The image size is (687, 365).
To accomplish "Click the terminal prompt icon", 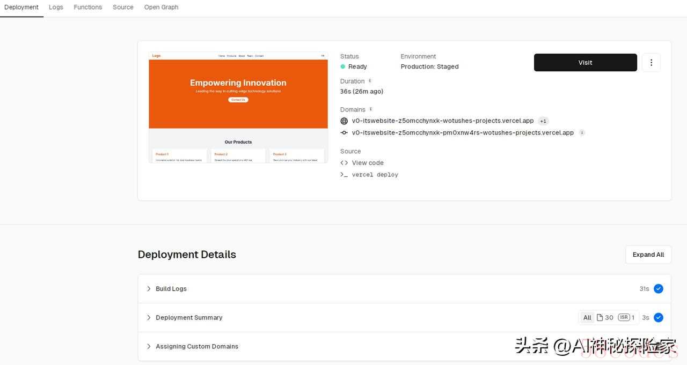I will (x=344, y=175).
